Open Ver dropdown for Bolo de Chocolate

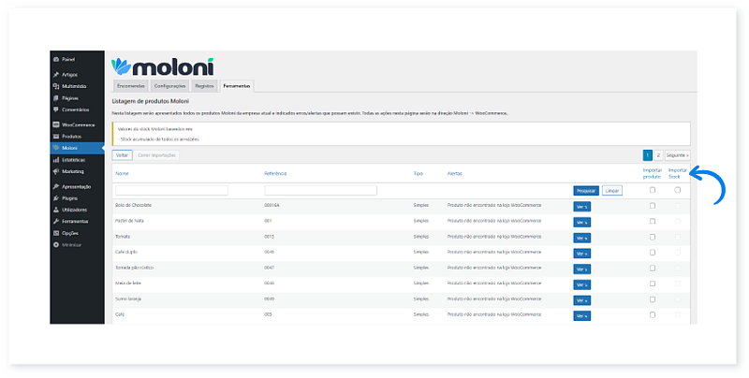[x=581, y=207]
